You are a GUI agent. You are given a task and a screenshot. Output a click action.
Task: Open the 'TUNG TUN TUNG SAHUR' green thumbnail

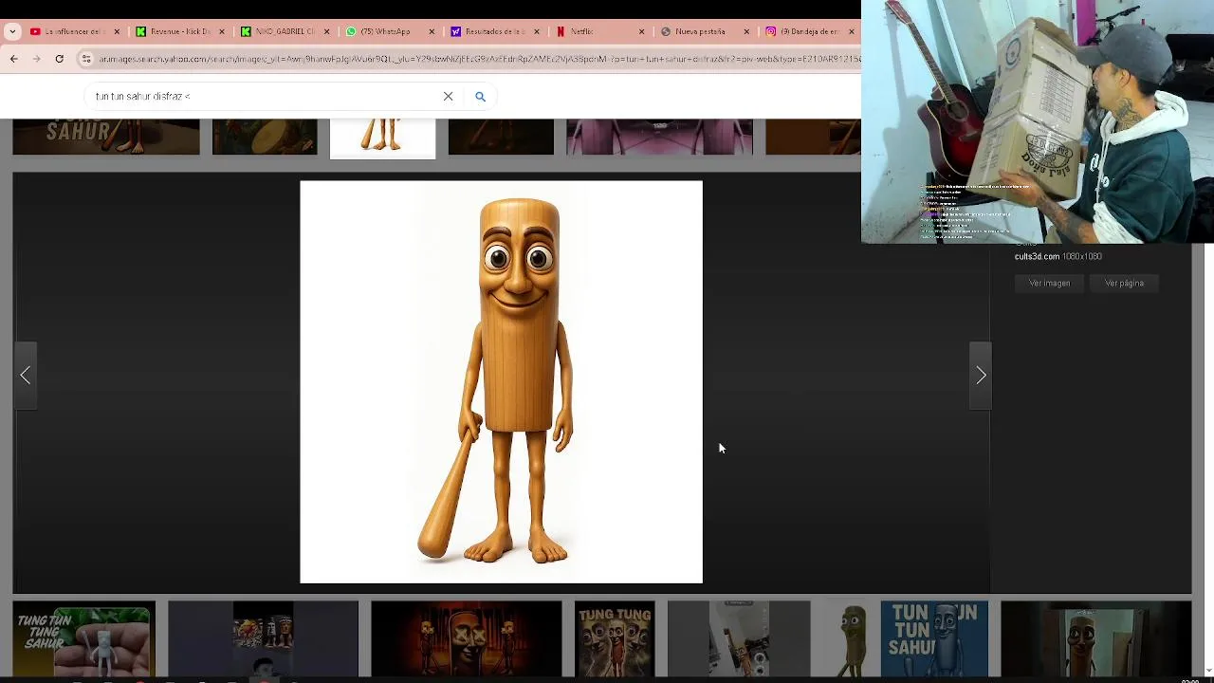click(x=83, y=638)
